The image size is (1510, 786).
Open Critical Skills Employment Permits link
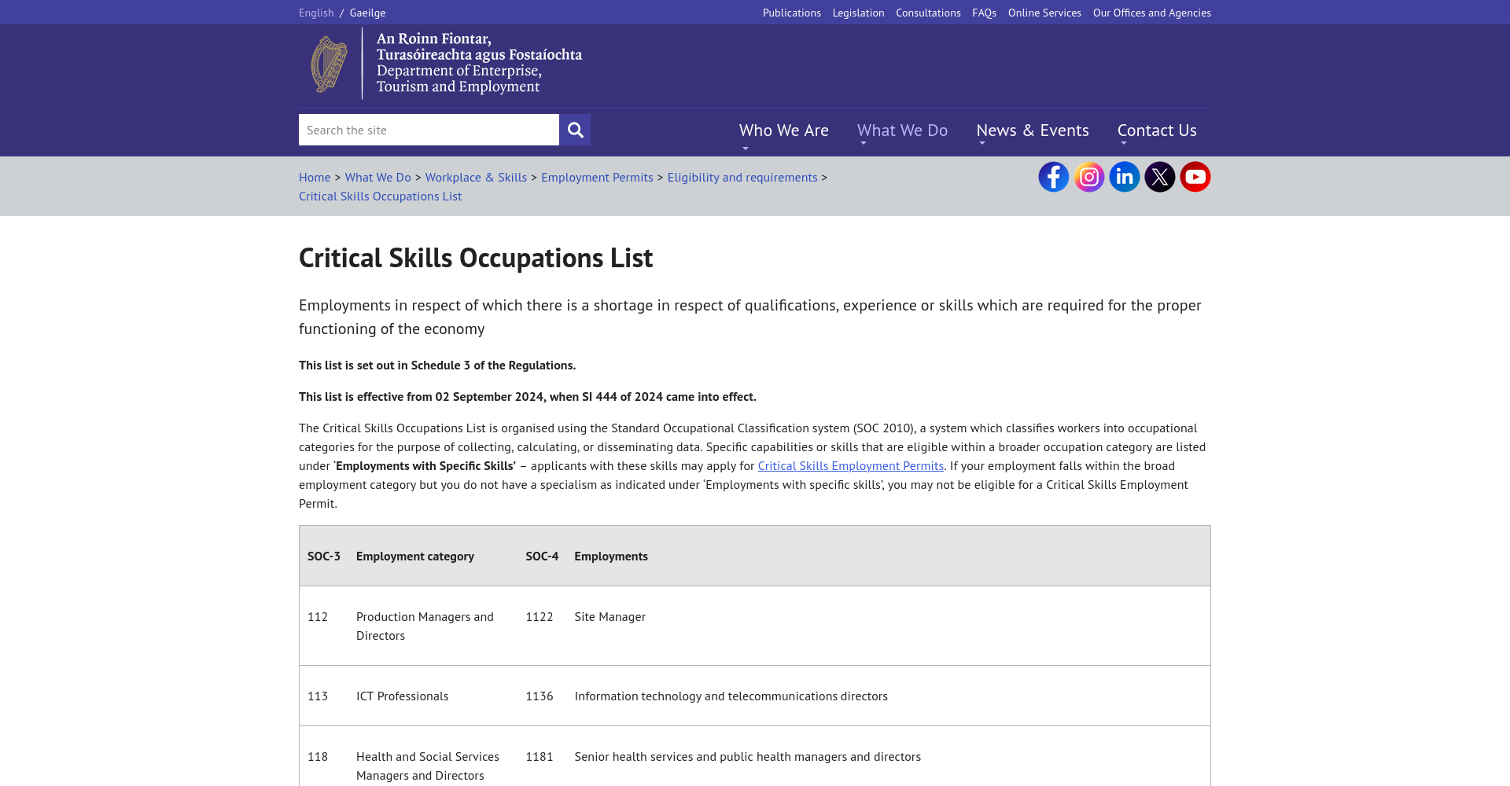tap(850, 466)
